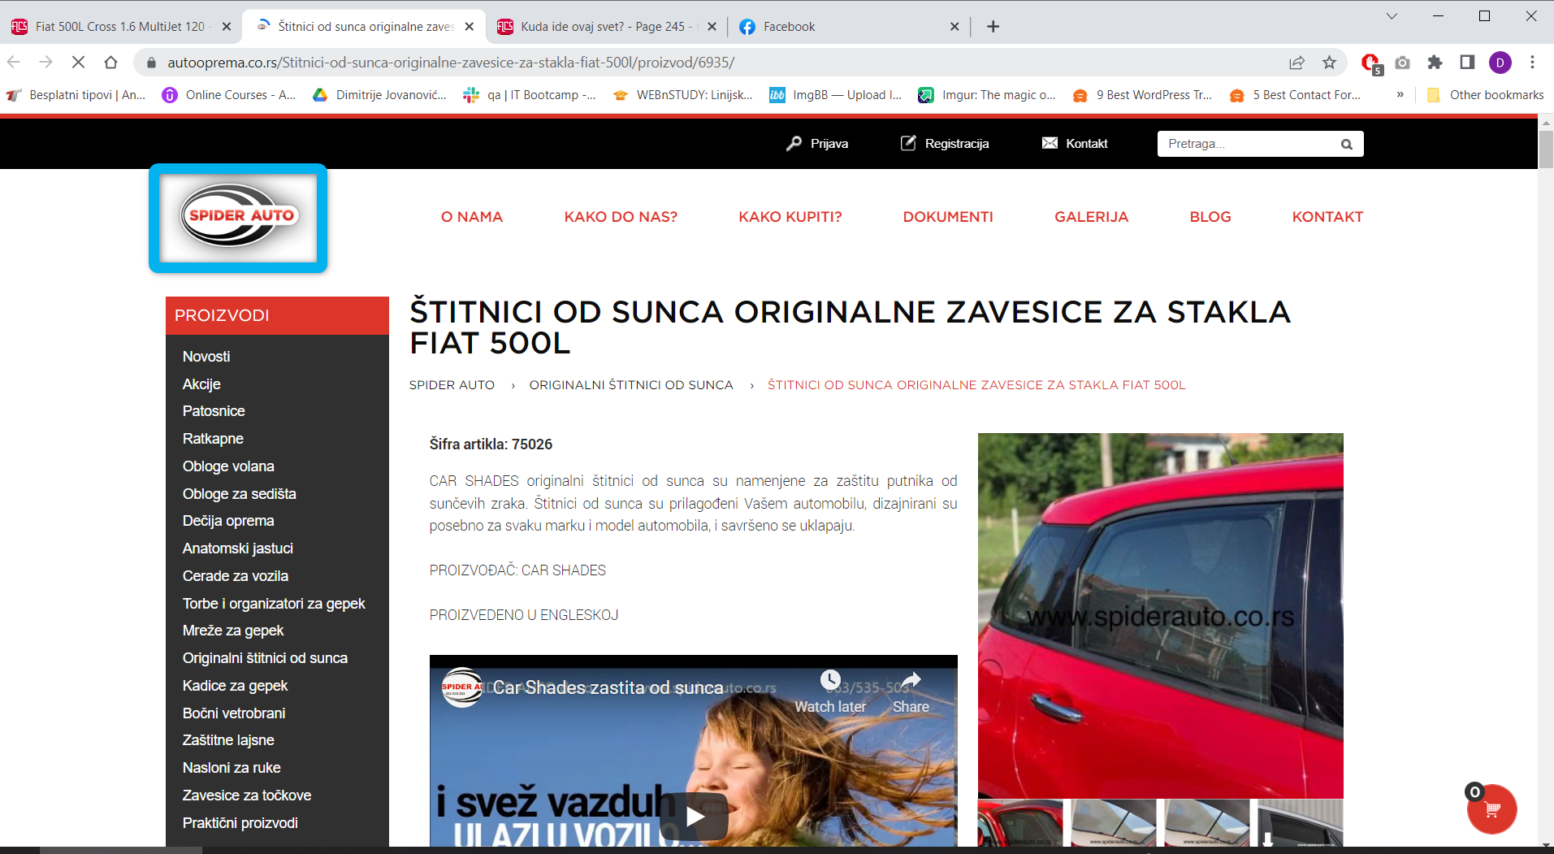
Task: Click the Spider Auto logo
Action: click(238, 218)
